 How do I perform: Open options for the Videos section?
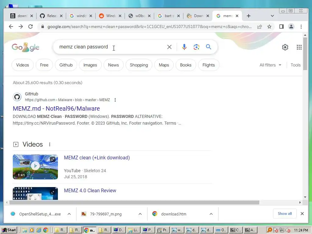click(50, 144)
